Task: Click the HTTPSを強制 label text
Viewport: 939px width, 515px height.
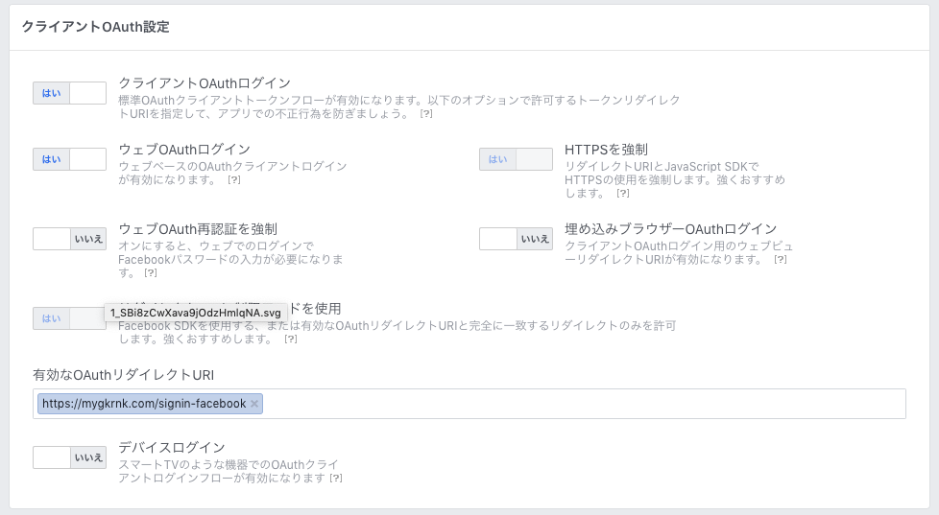Action: pos(606,150)
